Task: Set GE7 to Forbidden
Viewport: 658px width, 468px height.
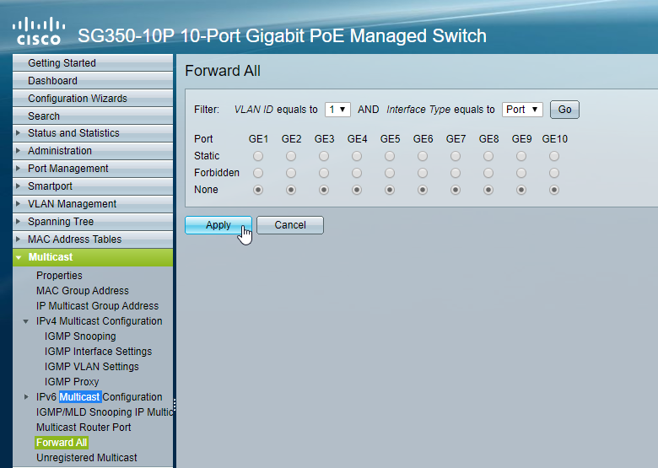Action: (x=456, y=173)
